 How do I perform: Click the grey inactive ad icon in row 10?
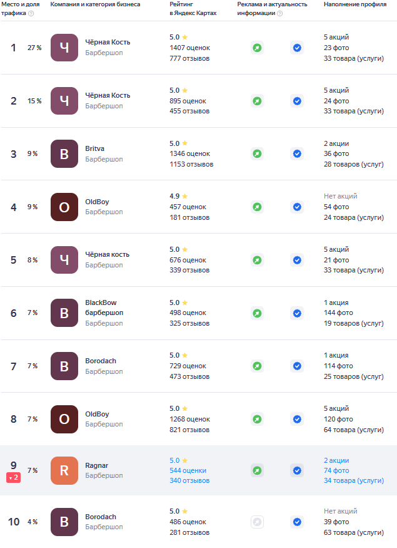coord(257,522)
